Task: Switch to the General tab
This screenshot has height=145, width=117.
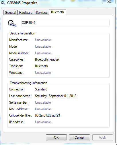Action: pyautogui.click(x=10, y=13)
